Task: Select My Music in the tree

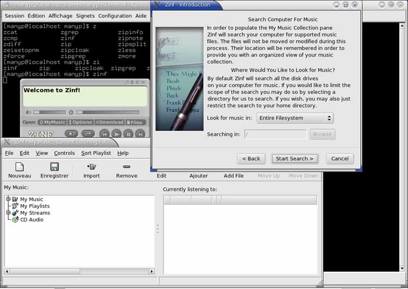Action: coord(32,199)
